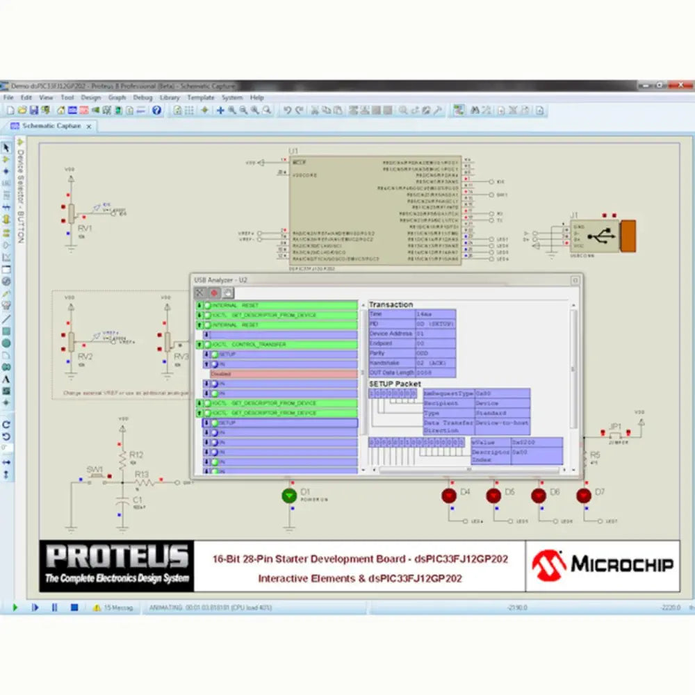Toggle the green indicator on the SETUP row
This screenshot has width=695, height=695.
point(215,353)
